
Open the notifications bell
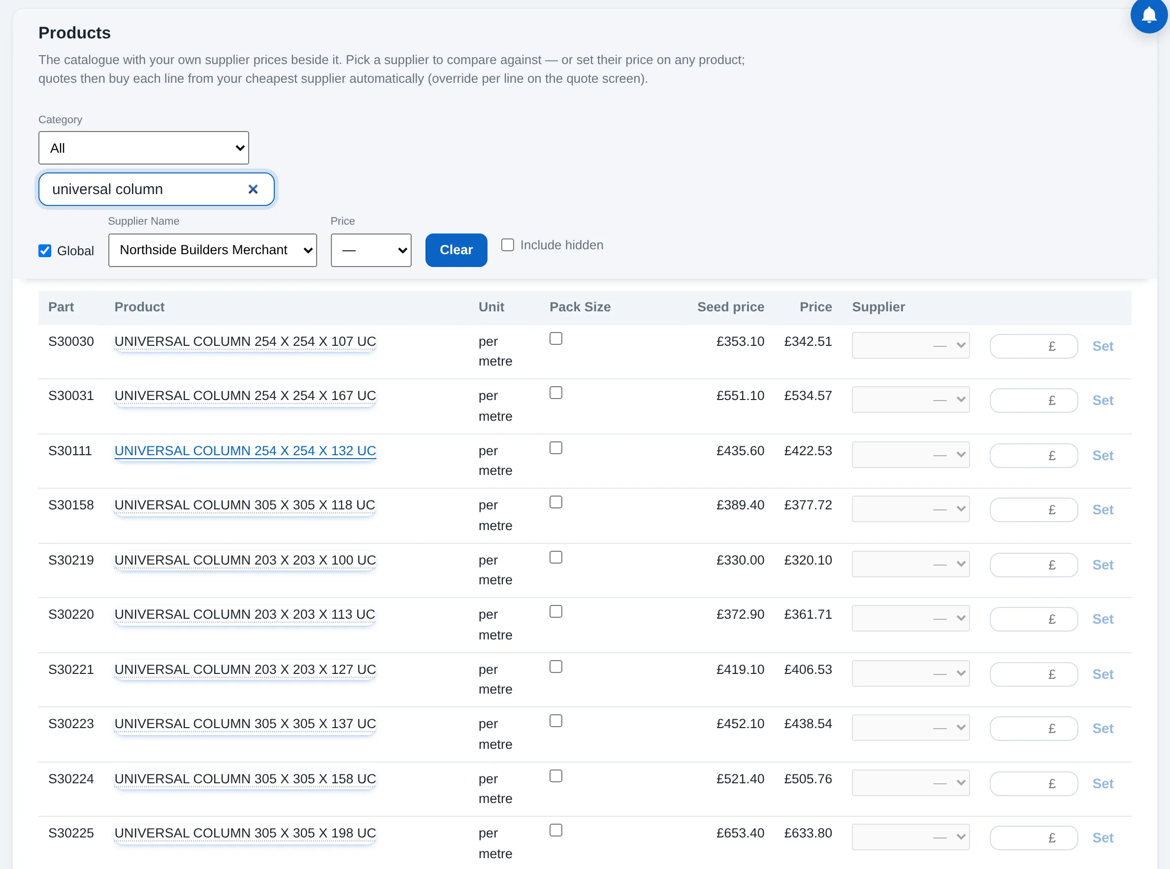[x=1148, y=15]
